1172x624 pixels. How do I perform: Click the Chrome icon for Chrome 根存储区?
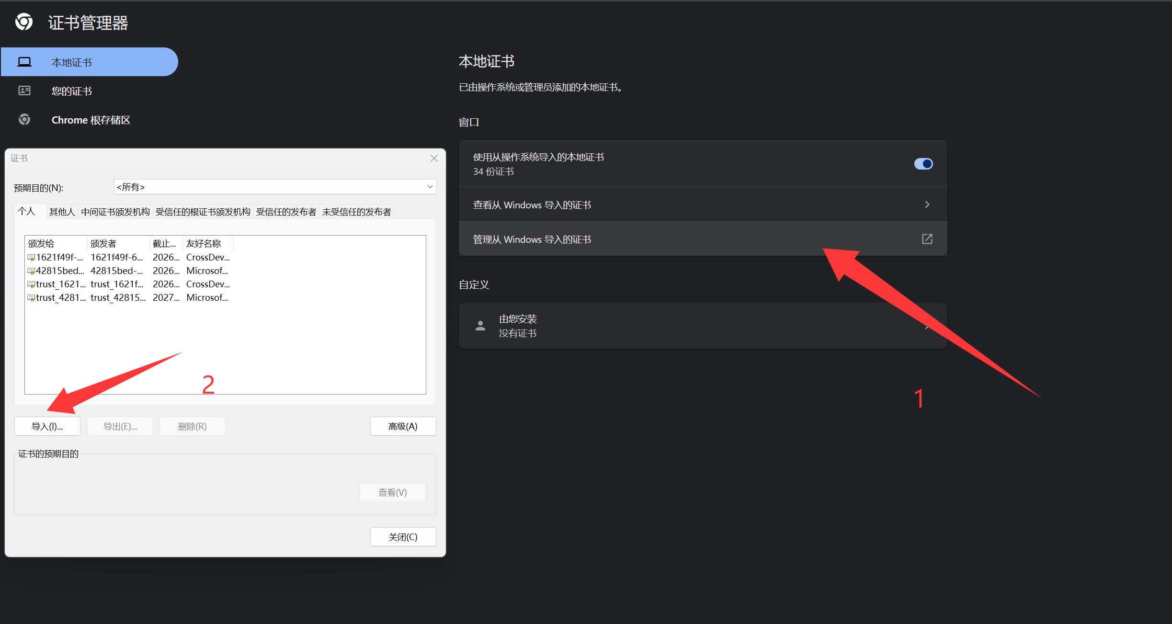click(24, 119)
